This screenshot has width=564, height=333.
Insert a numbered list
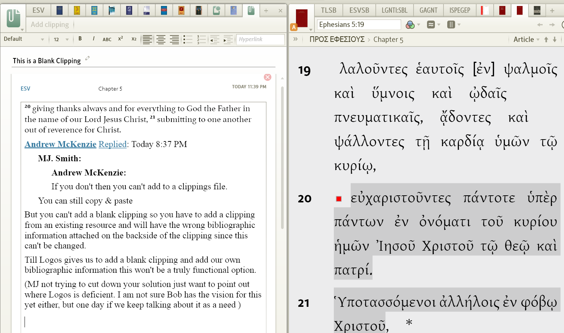pos(201,39)
